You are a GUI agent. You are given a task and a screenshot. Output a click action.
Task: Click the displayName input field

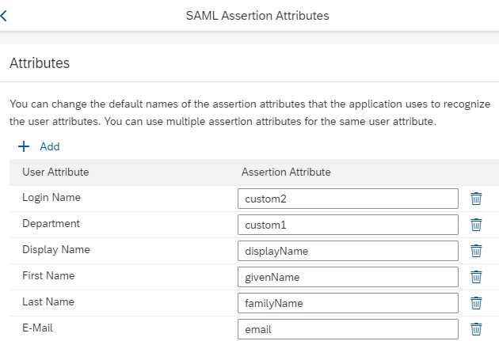click(348, 251)
